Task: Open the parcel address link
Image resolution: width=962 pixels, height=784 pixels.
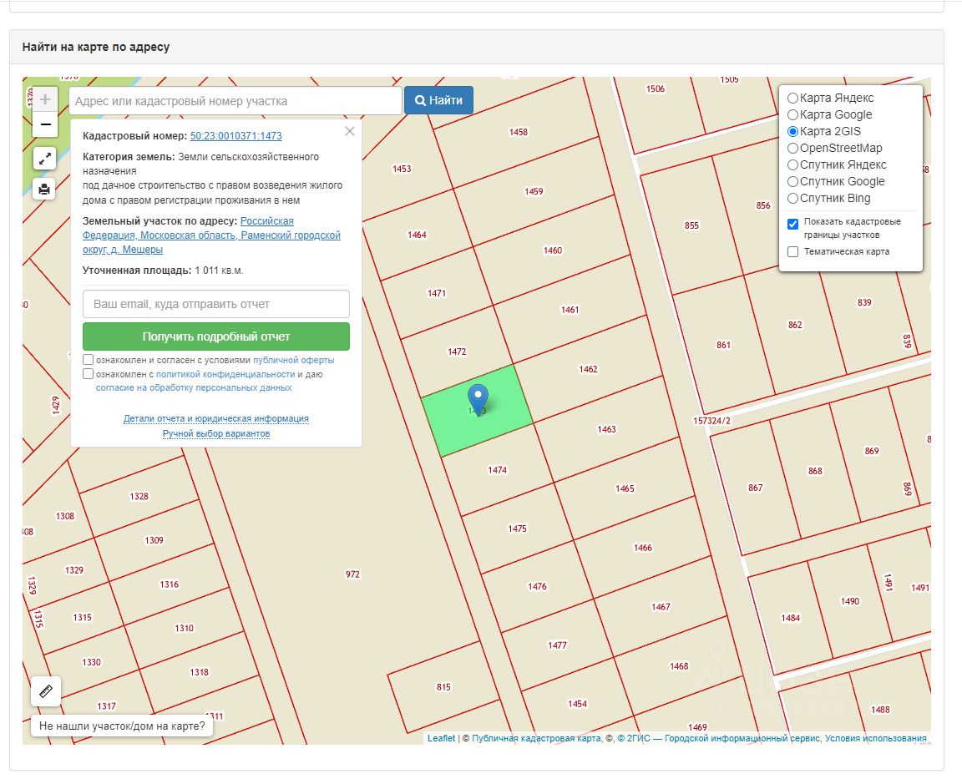Action: 211,235
